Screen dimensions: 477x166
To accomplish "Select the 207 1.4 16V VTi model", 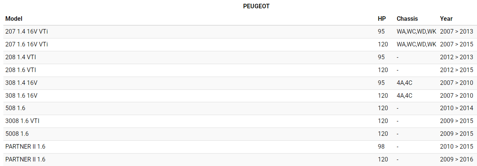I will (x=26, y=32).
